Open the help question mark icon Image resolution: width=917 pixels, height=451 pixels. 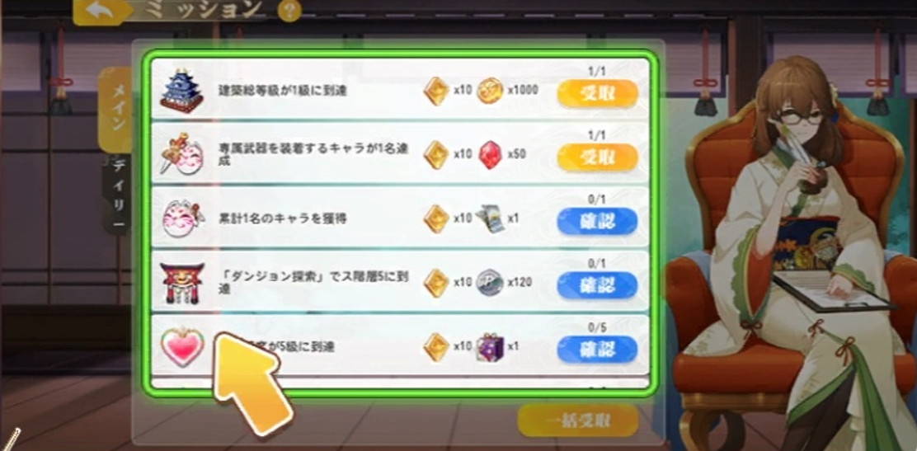click(289, 10)
